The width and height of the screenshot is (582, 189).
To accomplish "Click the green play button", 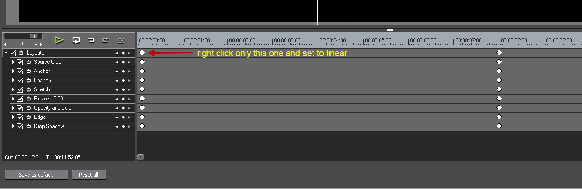I will 59,40.
